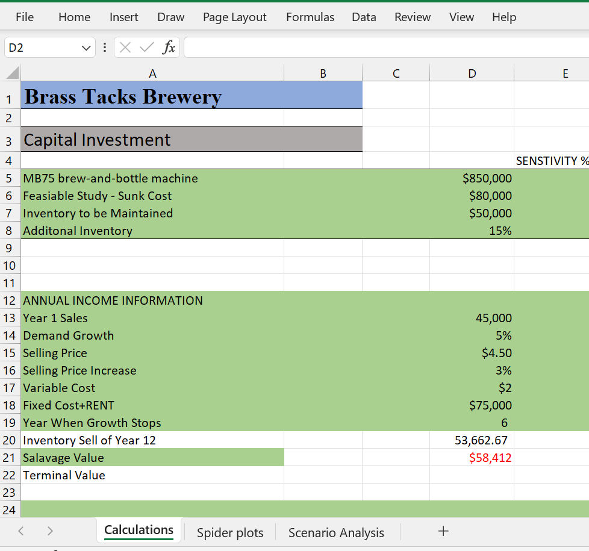
Task: Select Feasiable Study - Sunk Cost cell
Action: (x=152, y=196)
